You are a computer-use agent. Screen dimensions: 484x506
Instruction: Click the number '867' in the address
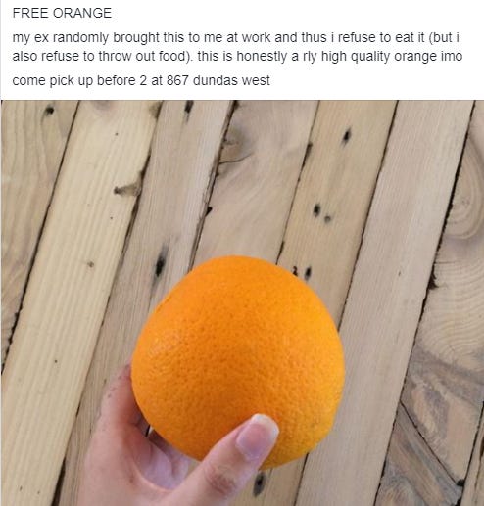tap(177, 80)
